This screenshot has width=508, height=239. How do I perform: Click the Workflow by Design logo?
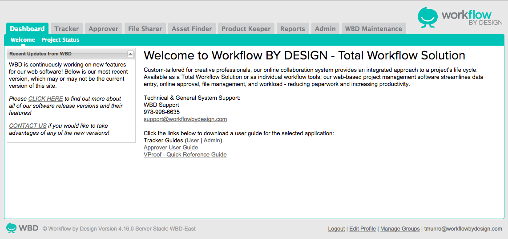click(x=460, y=17)
